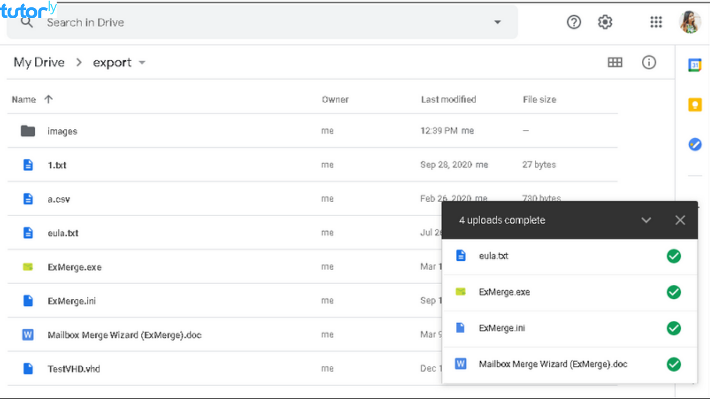Collapse the uploads complete panel
Image resolution: width=710 pixels, height=399 pixels.
click(x=647, y=220)
